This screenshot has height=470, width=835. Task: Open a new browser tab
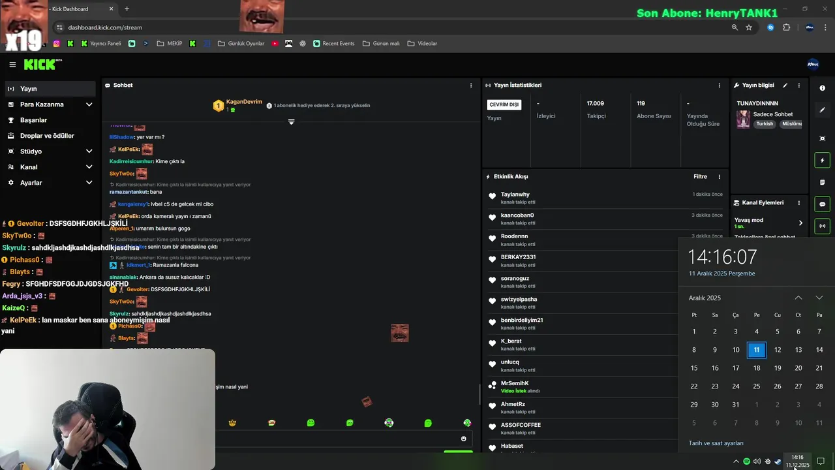point(127,9)
